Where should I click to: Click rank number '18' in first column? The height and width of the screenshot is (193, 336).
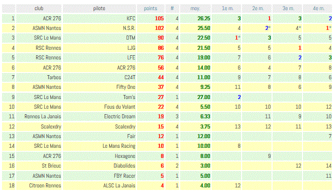tap(12, 185)
